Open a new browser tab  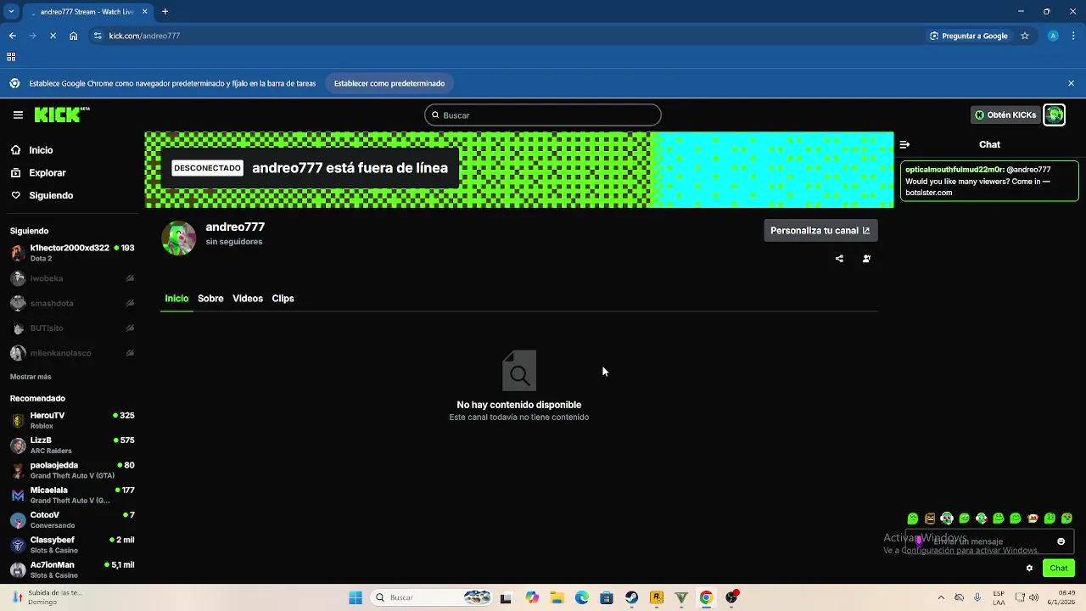click(165, 12)
